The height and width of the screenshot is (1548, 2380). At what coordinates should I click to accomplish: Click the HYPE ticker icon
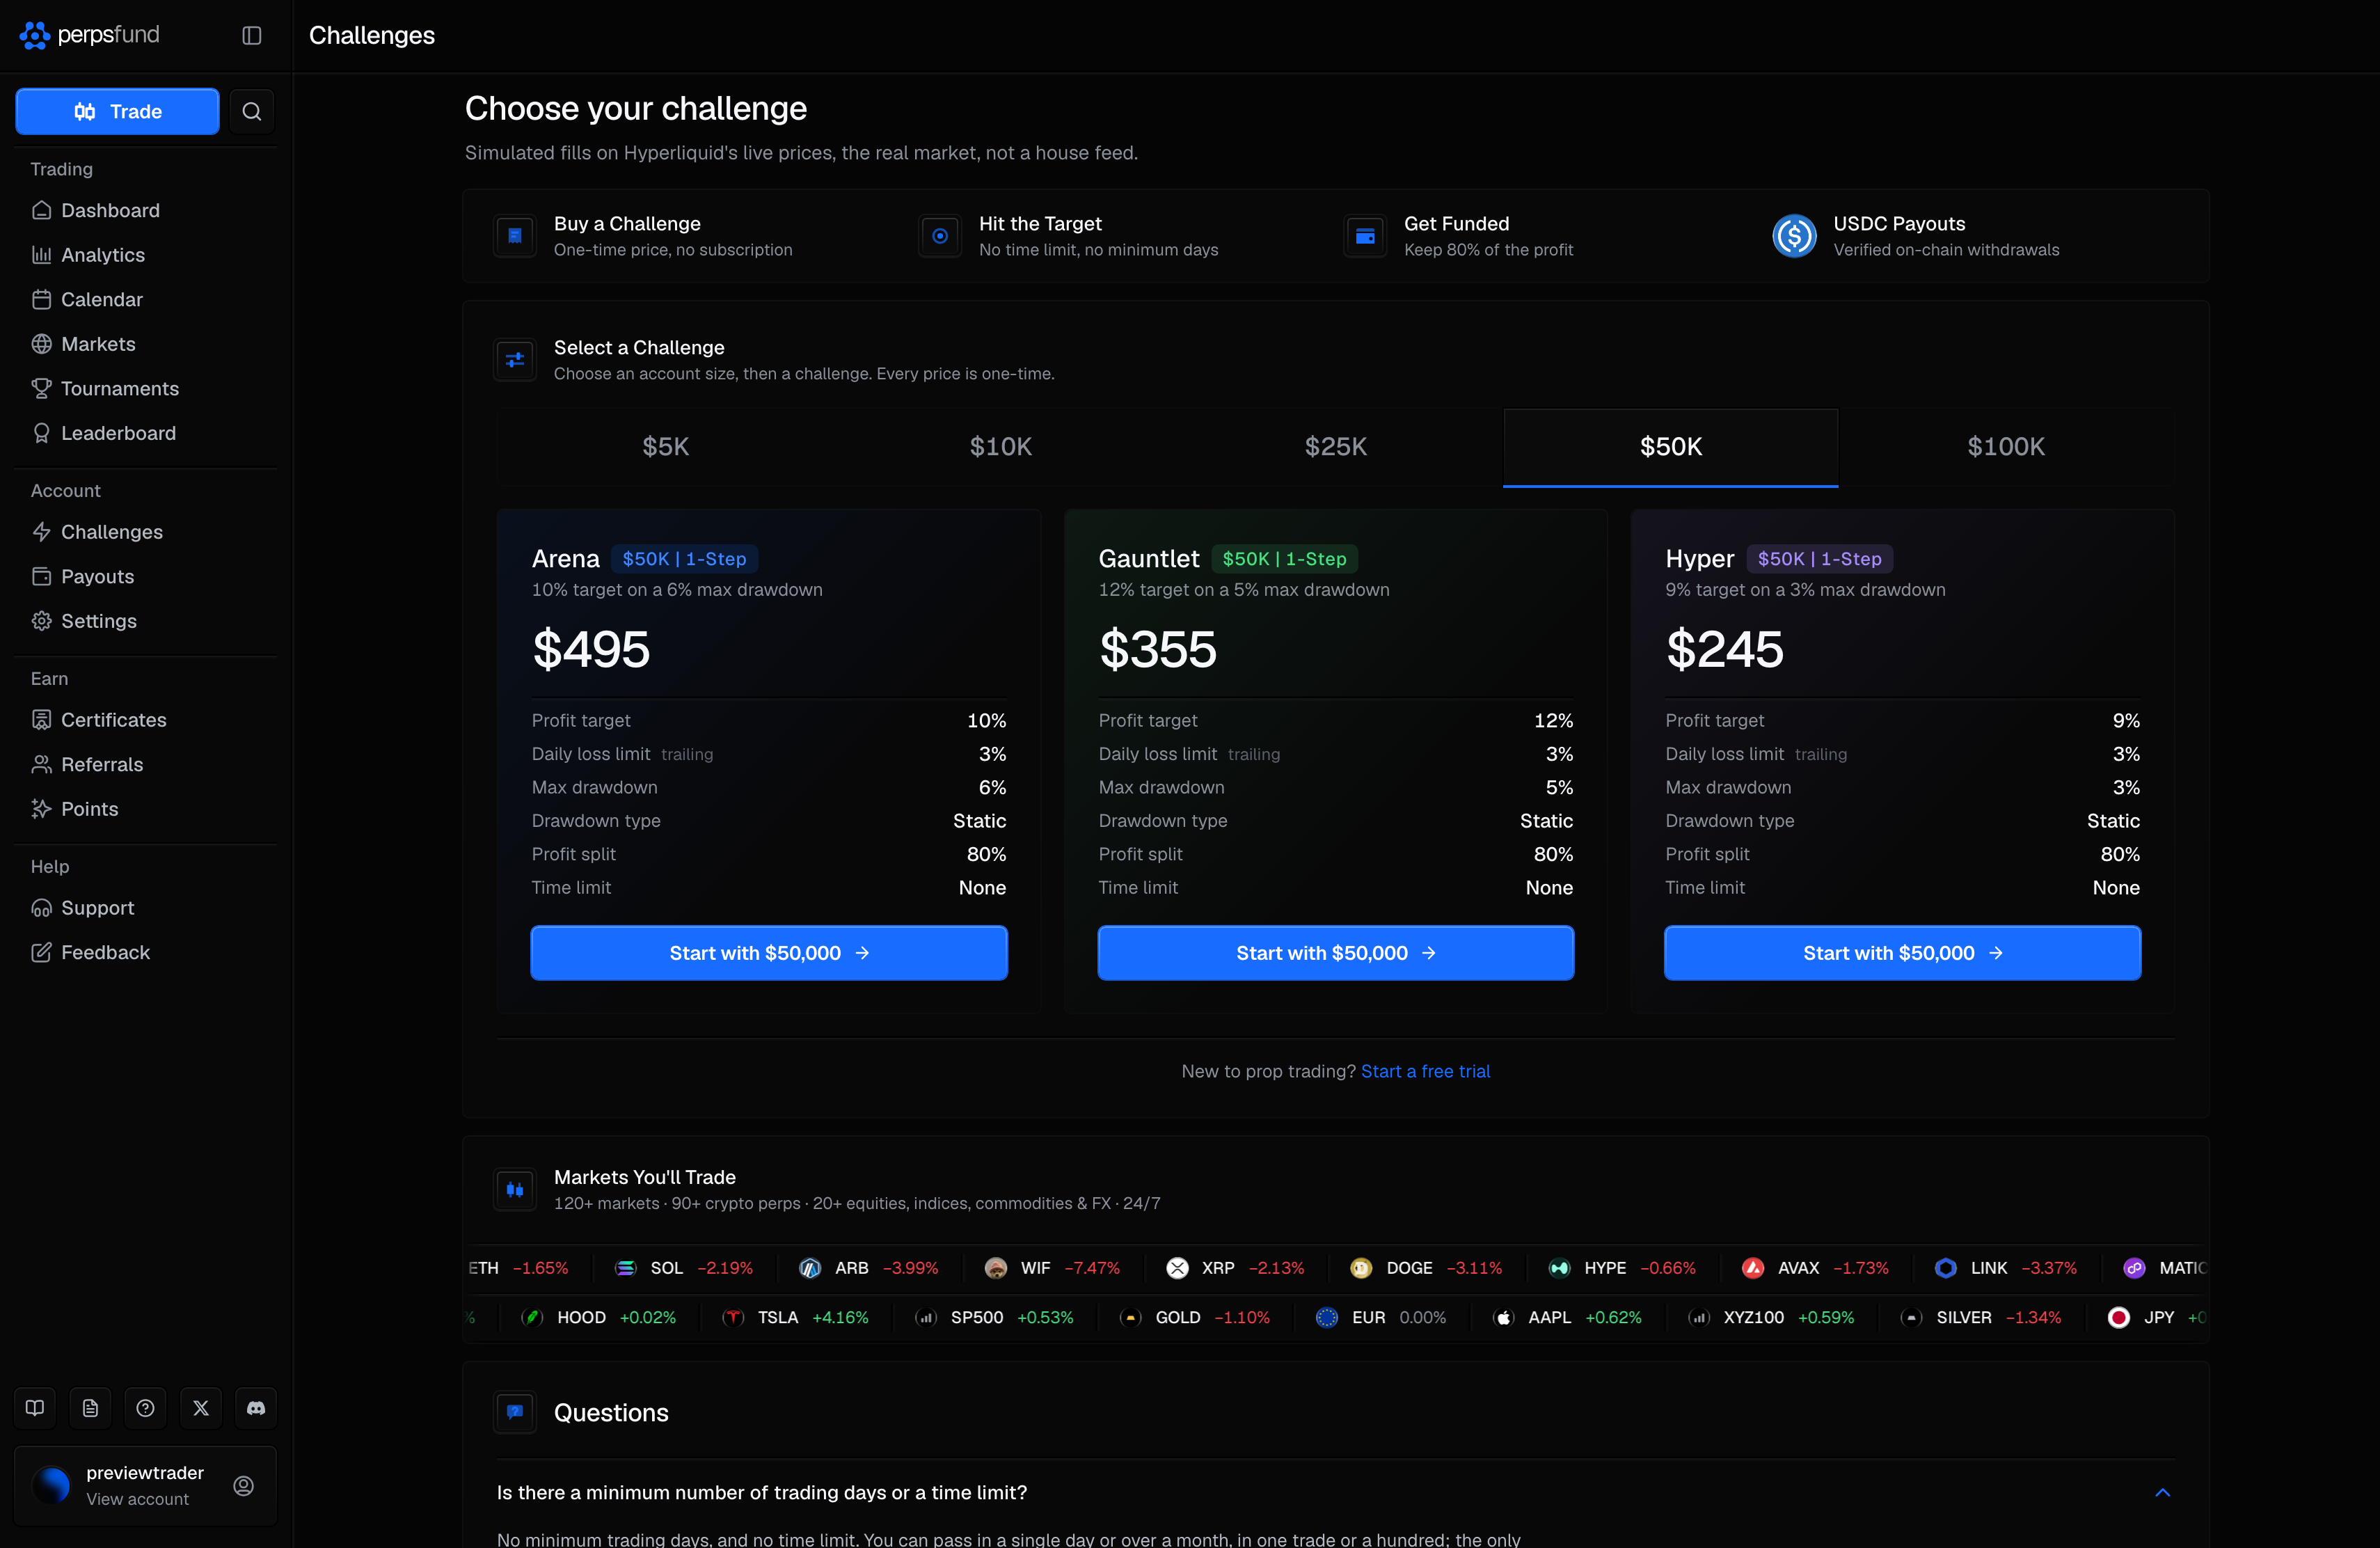click(1560, 1268)
